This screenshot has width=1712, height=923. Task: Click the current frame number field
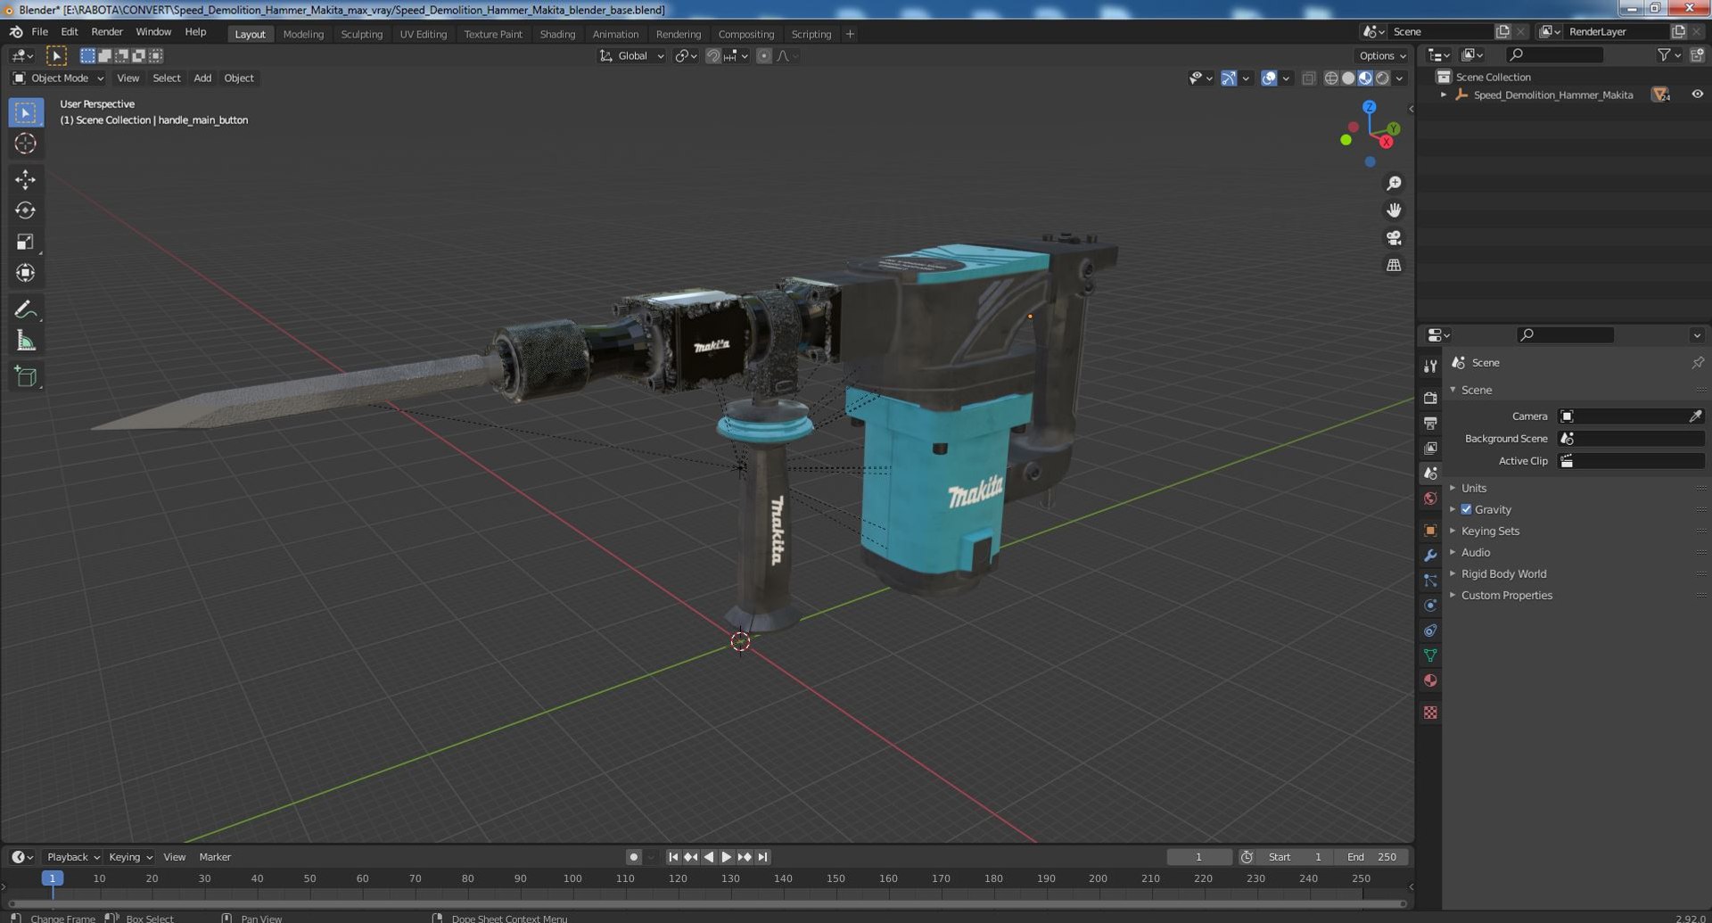point(1198,857)
